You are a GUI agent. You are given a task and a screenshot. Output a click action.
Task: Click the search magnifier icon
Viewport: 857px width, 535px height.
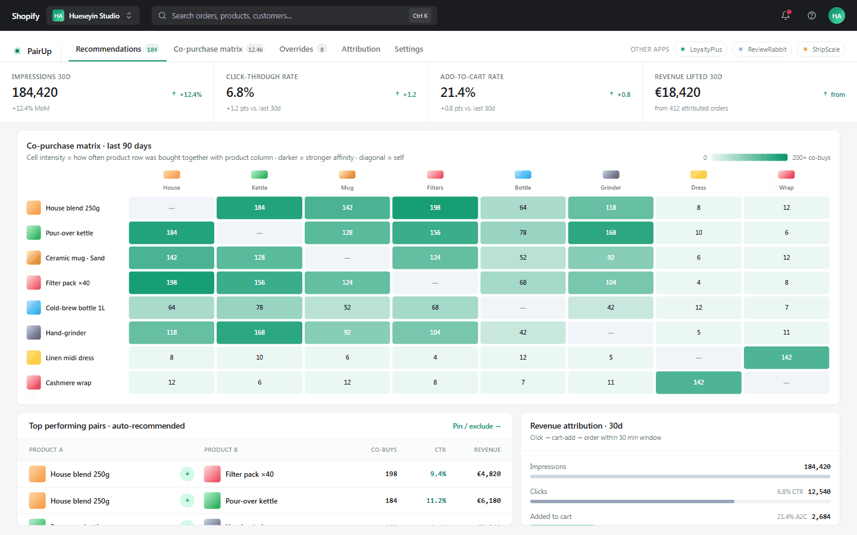162,15
